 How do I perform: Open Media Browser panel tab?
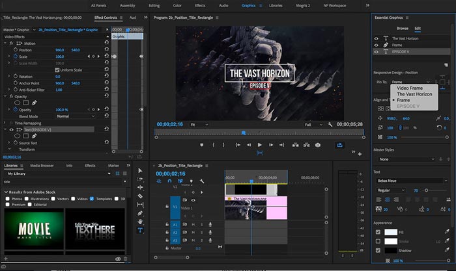[42, 165]
